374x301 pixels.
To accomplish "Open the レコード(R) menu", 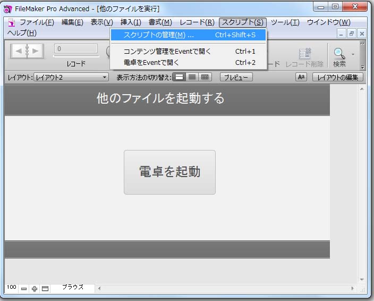I will (197, 22).
